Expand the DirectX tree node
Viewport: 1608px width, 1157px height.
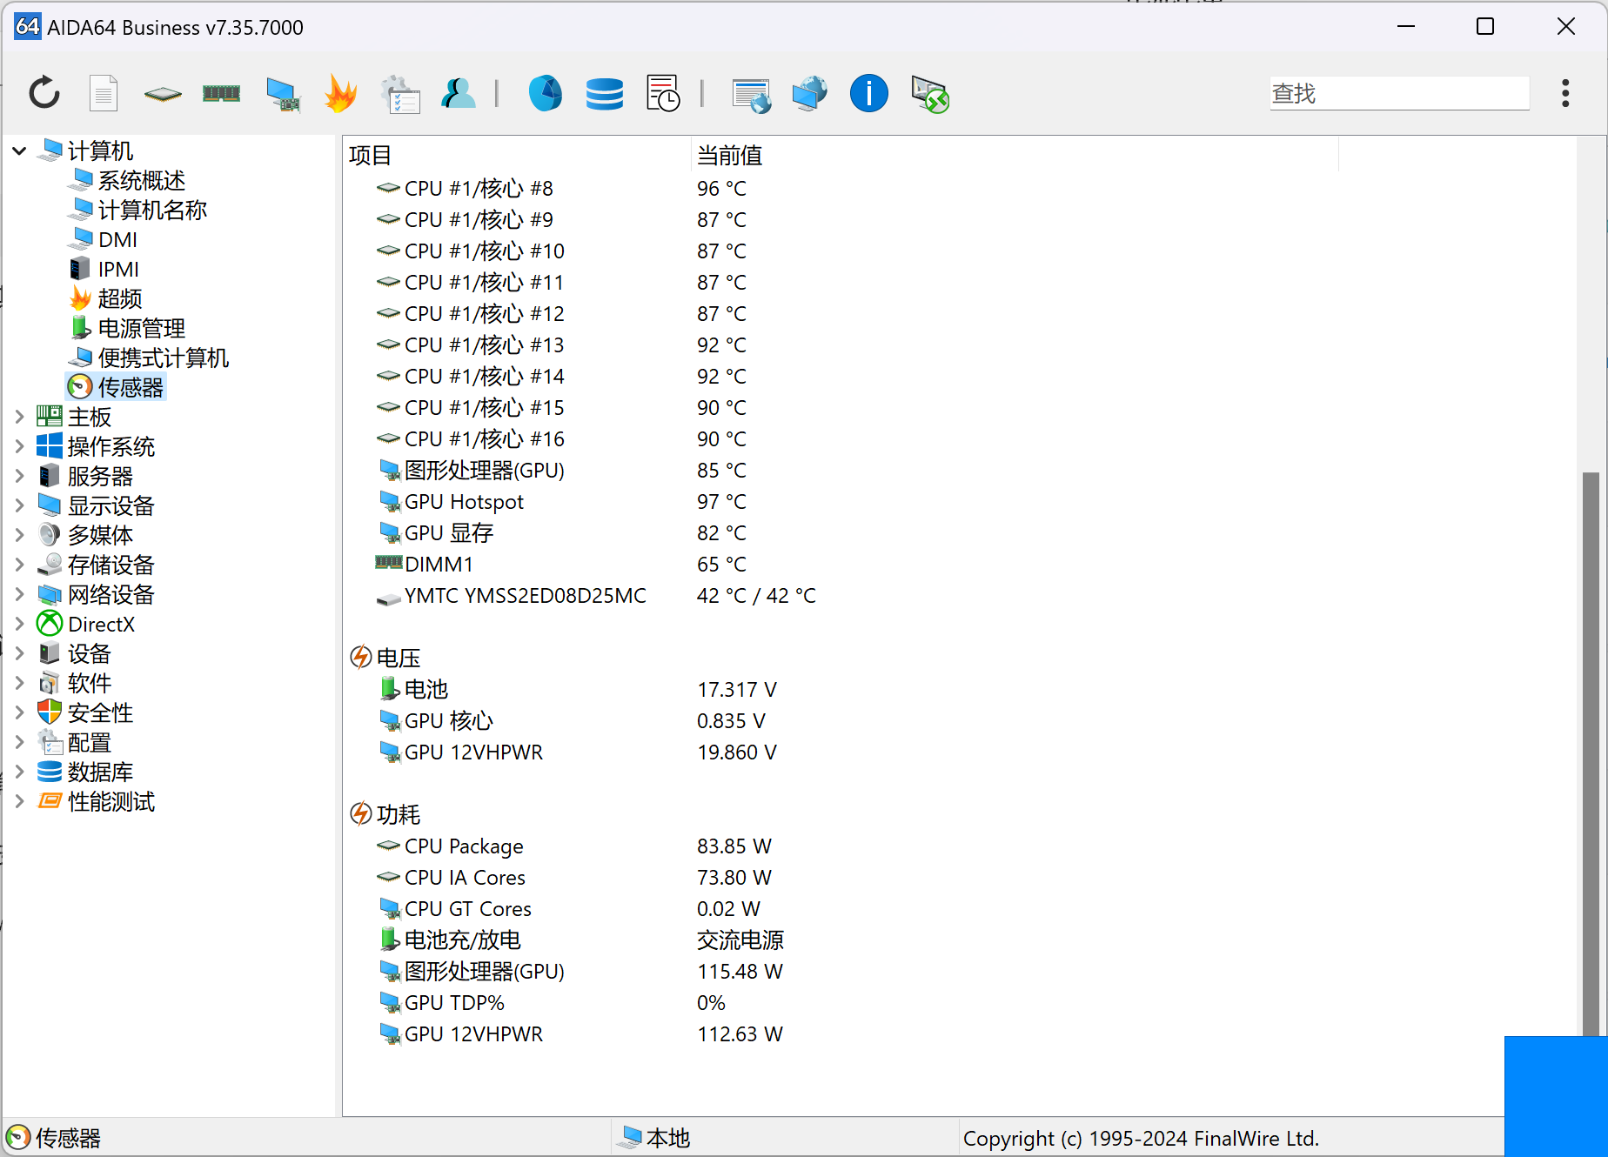pyautogui.click(x=19, y=625)
